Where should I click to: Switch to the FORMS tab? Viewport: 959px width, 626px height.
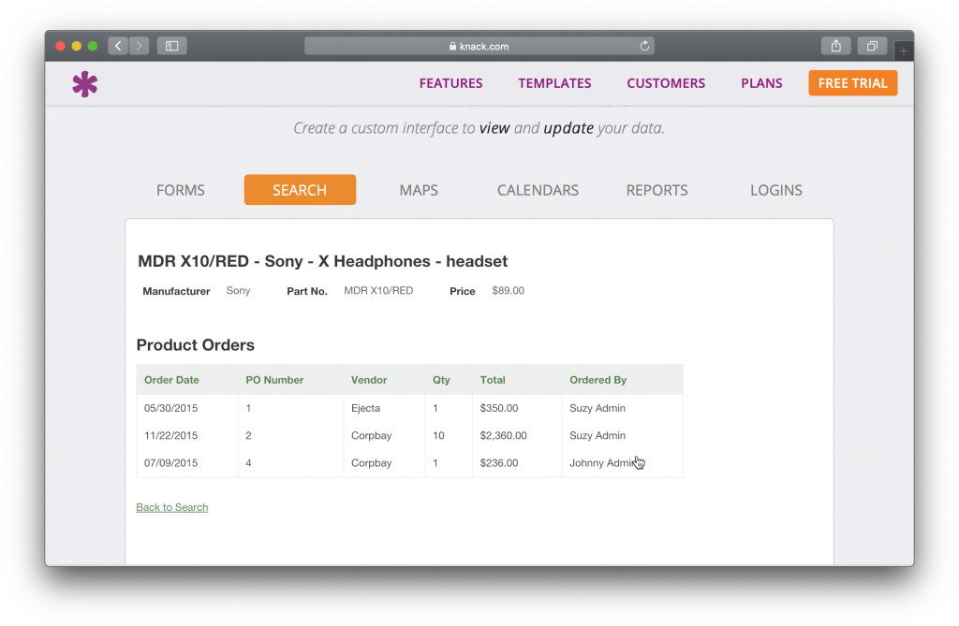(x=181, y=190)
